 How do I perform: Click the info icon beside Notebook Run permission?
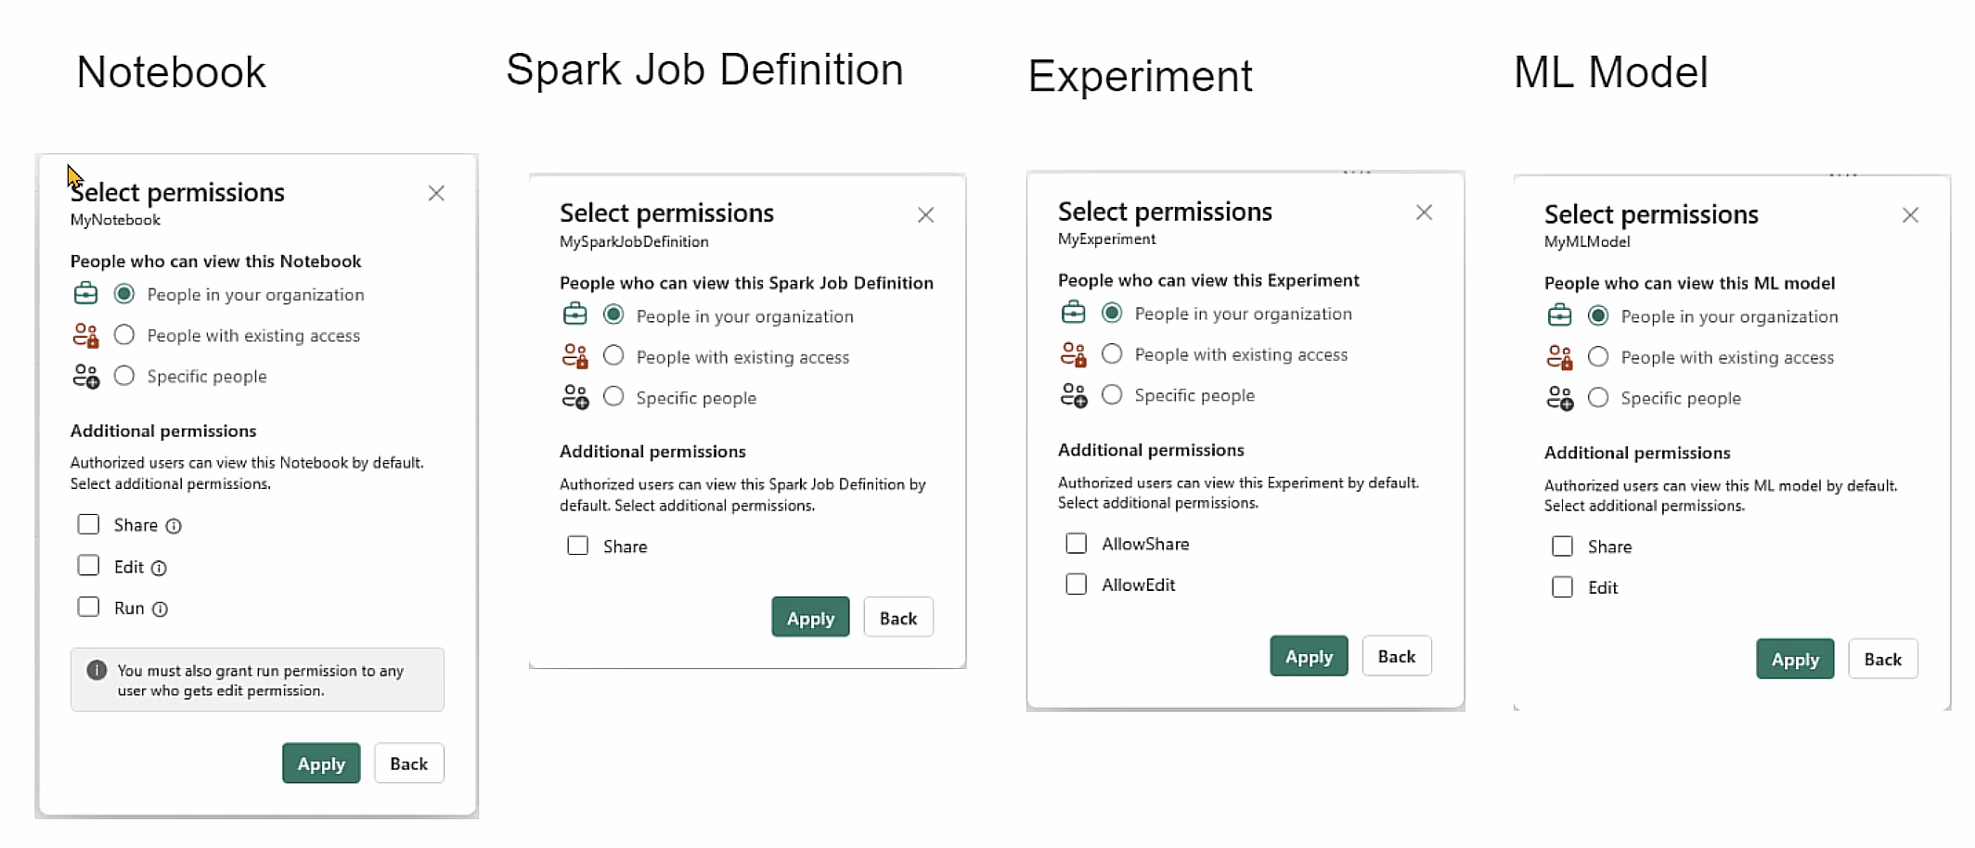tap(160, 610)
